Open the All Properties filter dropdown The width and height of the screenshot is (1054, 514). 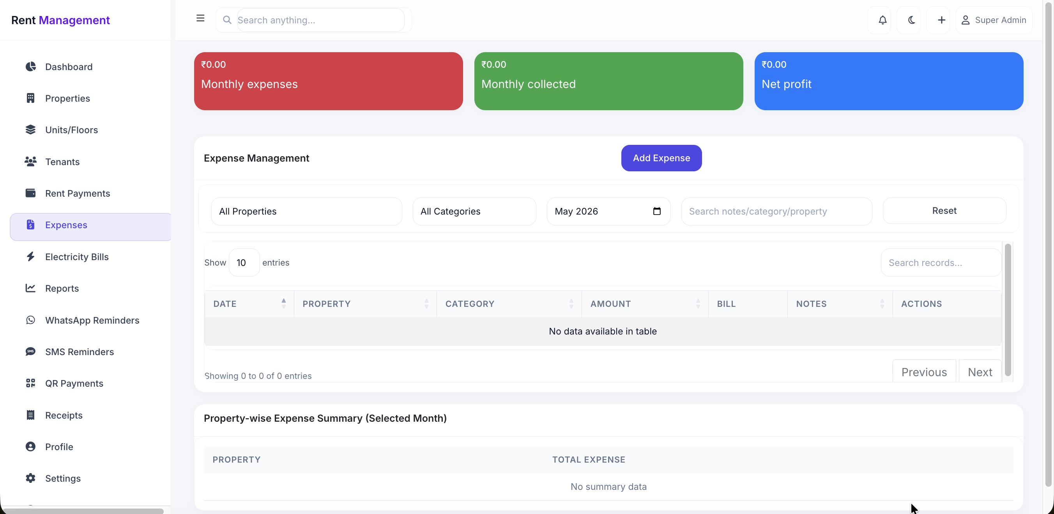coord(306,211)
